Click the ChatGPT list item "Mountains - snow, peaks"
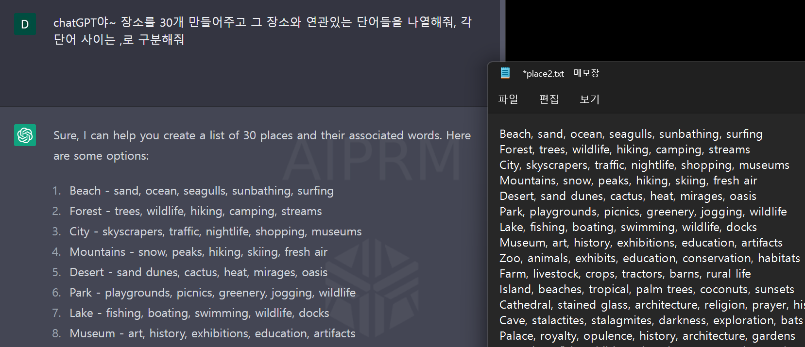Screen dimensions: 805x347 click(199, 252)
